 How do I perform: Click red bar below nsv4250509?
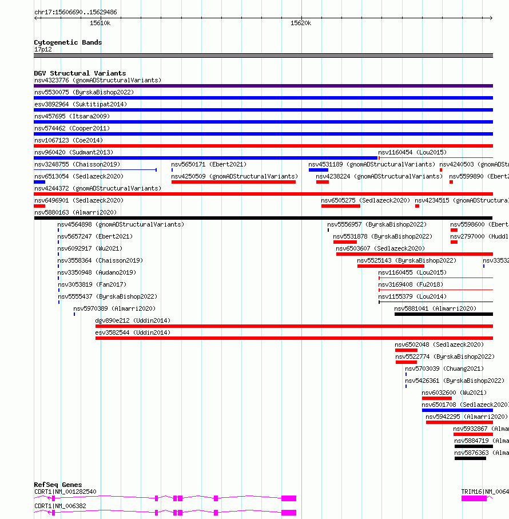233,182
